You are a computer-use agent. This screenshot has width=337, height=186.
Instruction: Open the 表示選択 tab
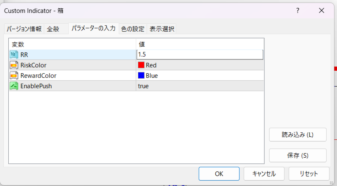coord(162,29)
